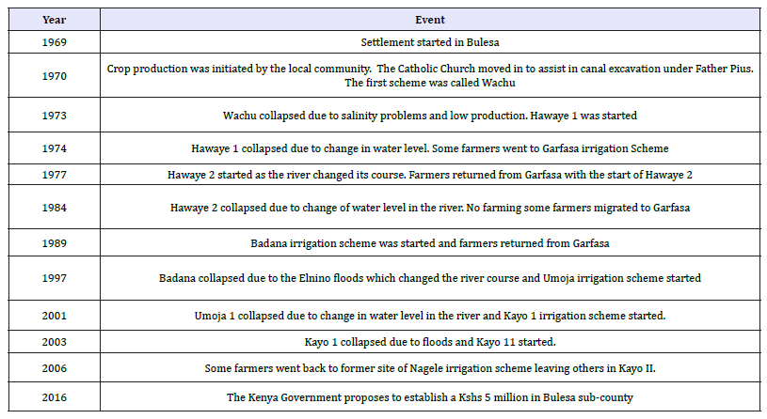Select the 1969 year cell
Screen dimensions: 767x419
point(54,42)
